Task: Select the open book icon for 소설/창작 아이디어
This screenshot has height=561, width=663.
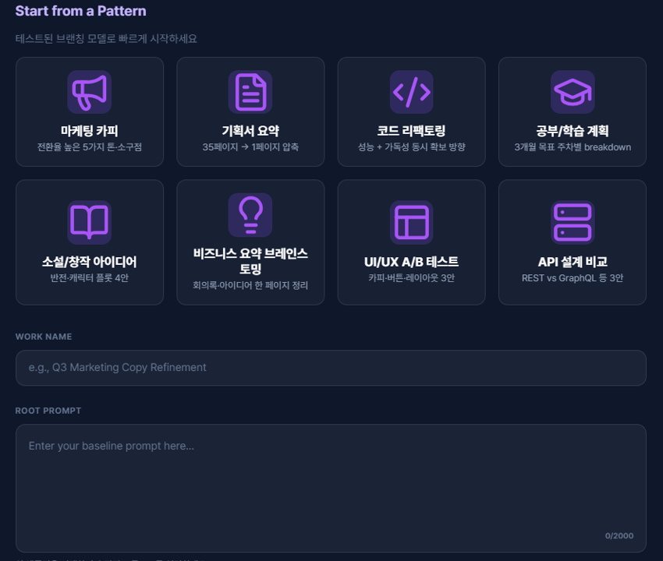Action: click(90, 222)
